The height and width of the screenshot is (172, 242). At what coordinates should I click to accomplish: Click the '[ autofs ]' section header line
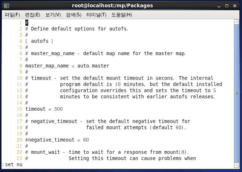tap(39, 41)
